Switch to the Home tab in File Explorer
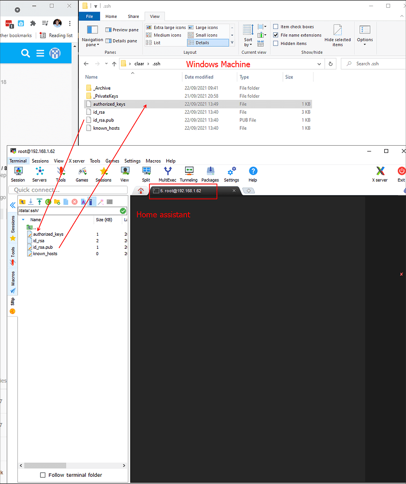Image resolution: width=406 pixels, height=484 pixels. pyautogui.click(x=111, y=16)
